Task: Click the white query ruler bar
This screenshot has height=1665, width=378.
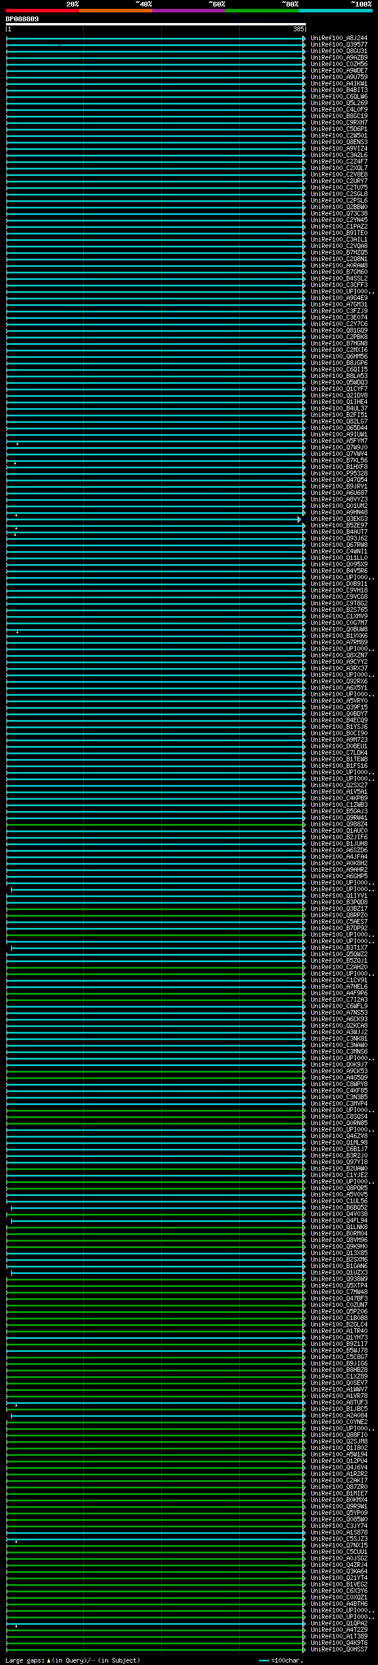Action: (x=155, y=25)
